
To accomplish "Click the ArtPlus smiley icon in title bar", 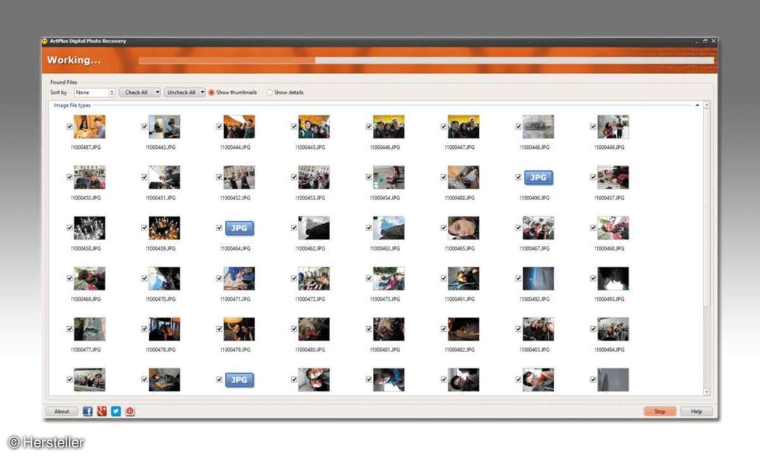I will (x=45, y=41).
